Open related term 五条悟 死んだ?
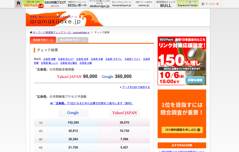The image size is (239, 152). (66, 59)
